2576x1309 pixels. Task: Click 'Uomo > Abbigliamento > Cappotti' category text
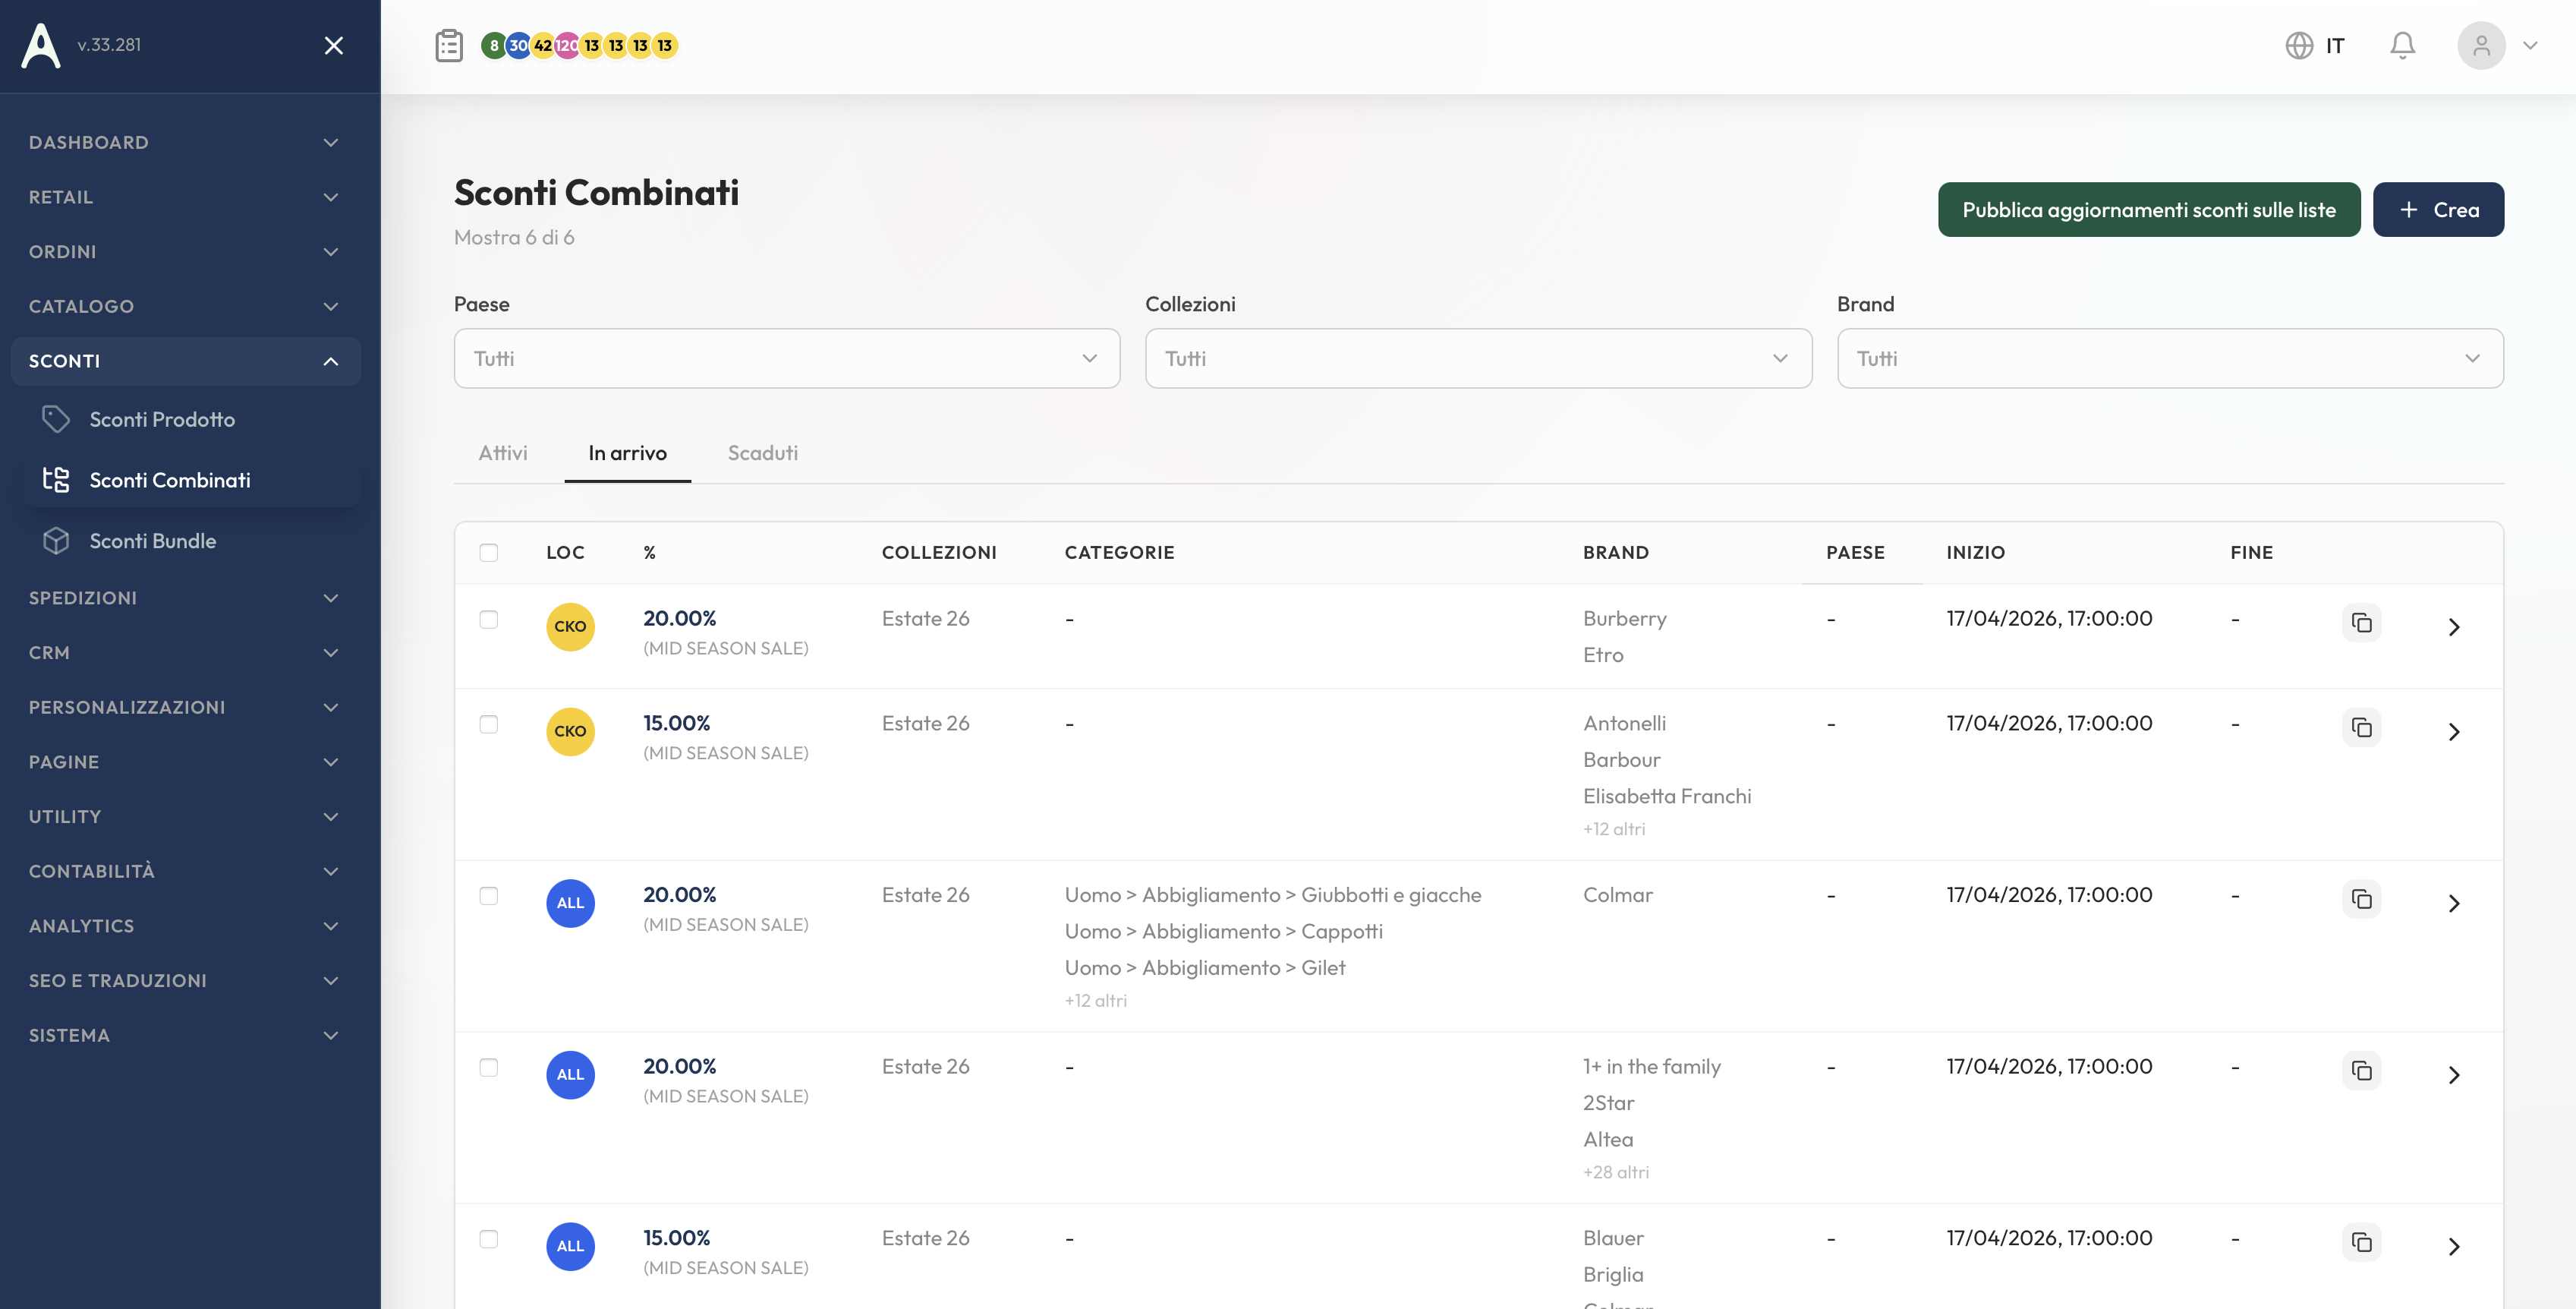1223,932
